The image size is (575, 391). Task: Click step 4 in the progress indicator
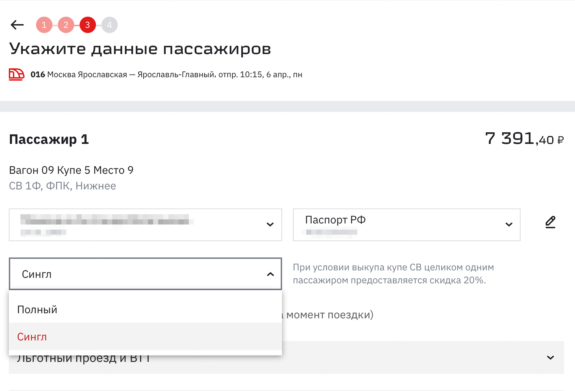(109, 25)
